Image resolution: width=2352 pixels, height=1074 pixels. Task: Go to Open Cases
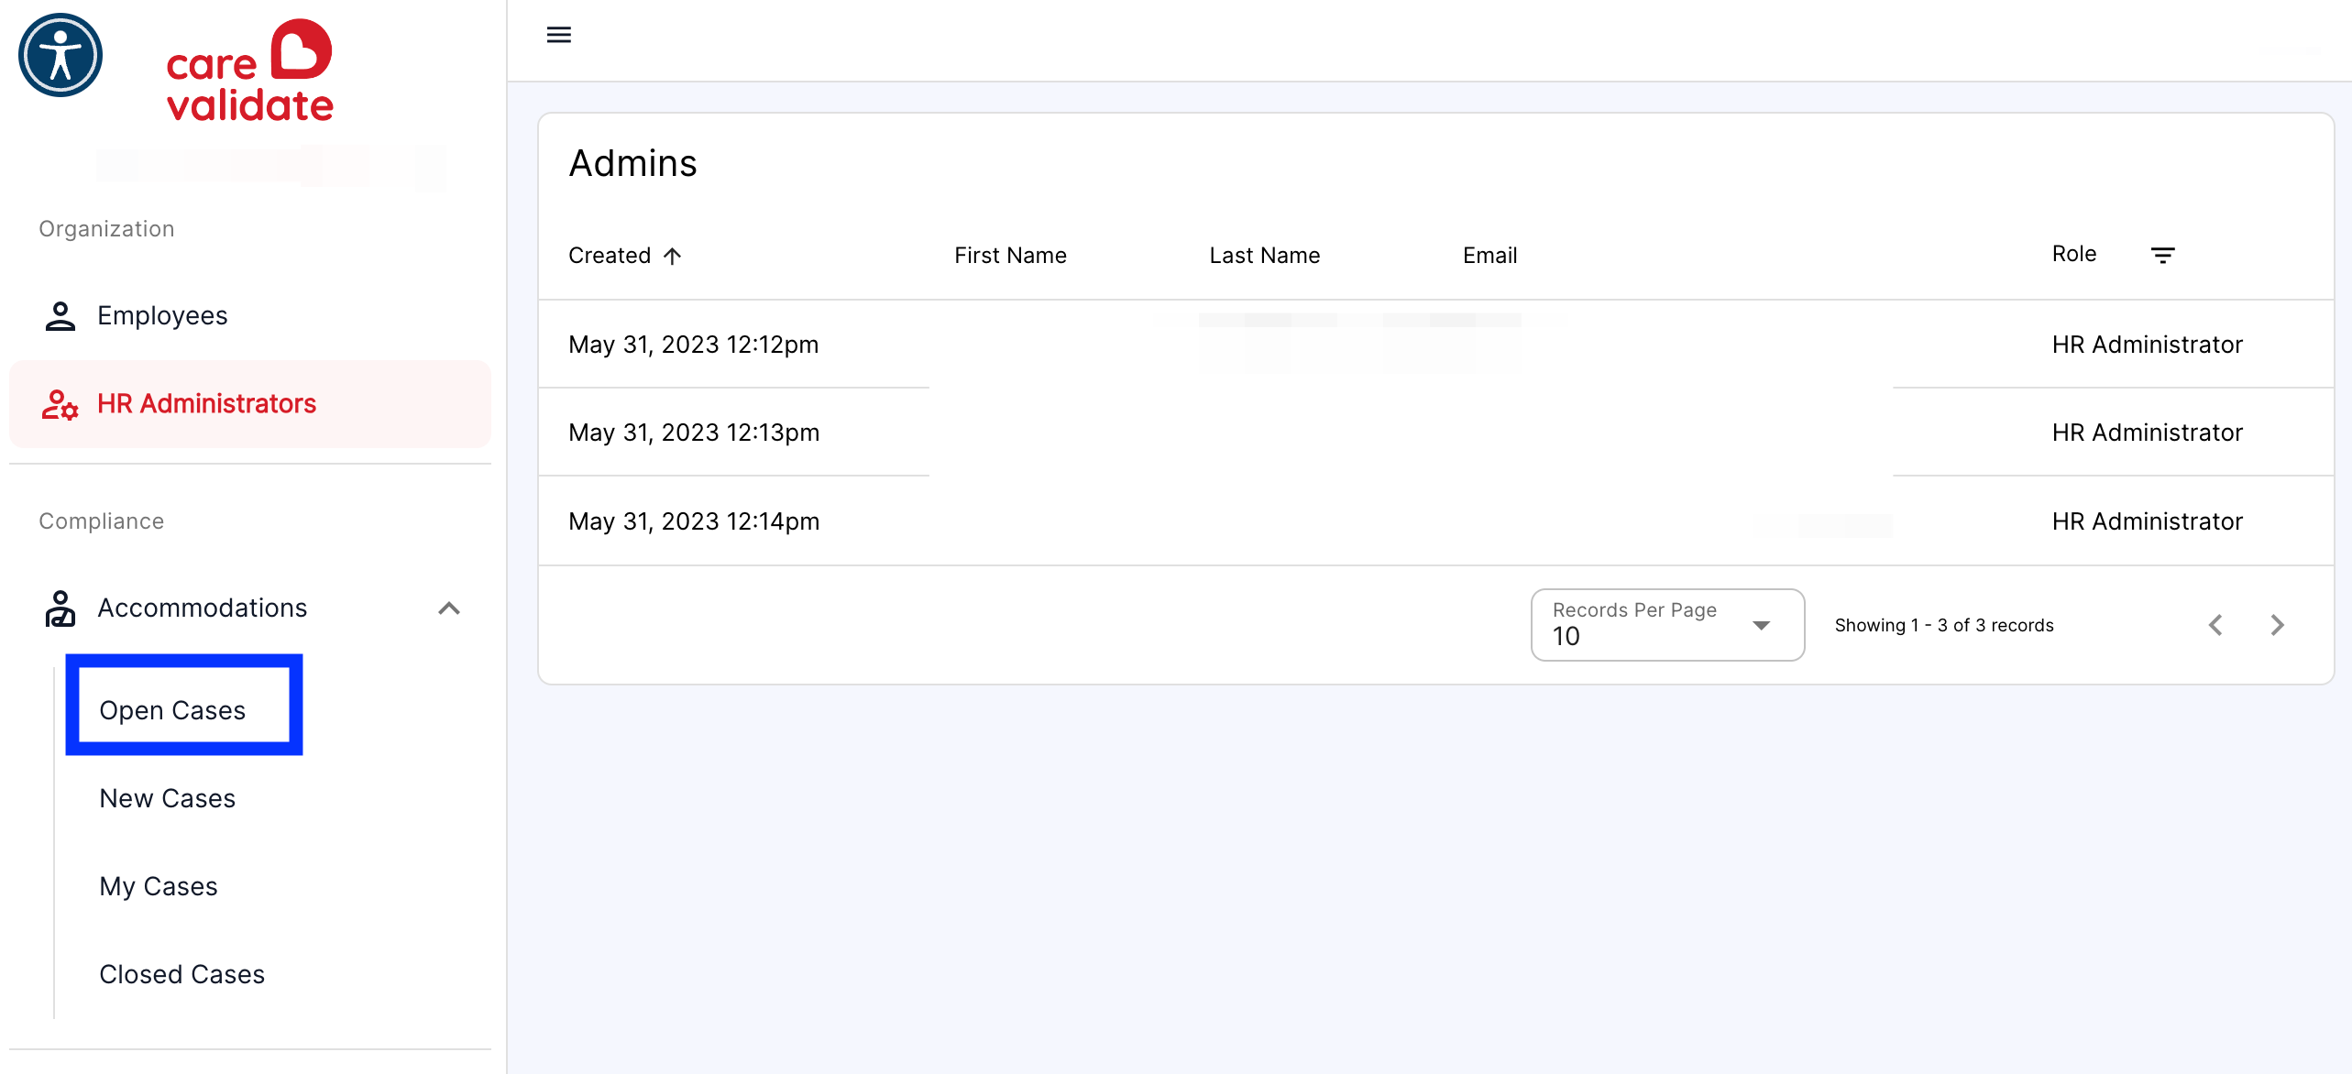(x=172, y=711)
